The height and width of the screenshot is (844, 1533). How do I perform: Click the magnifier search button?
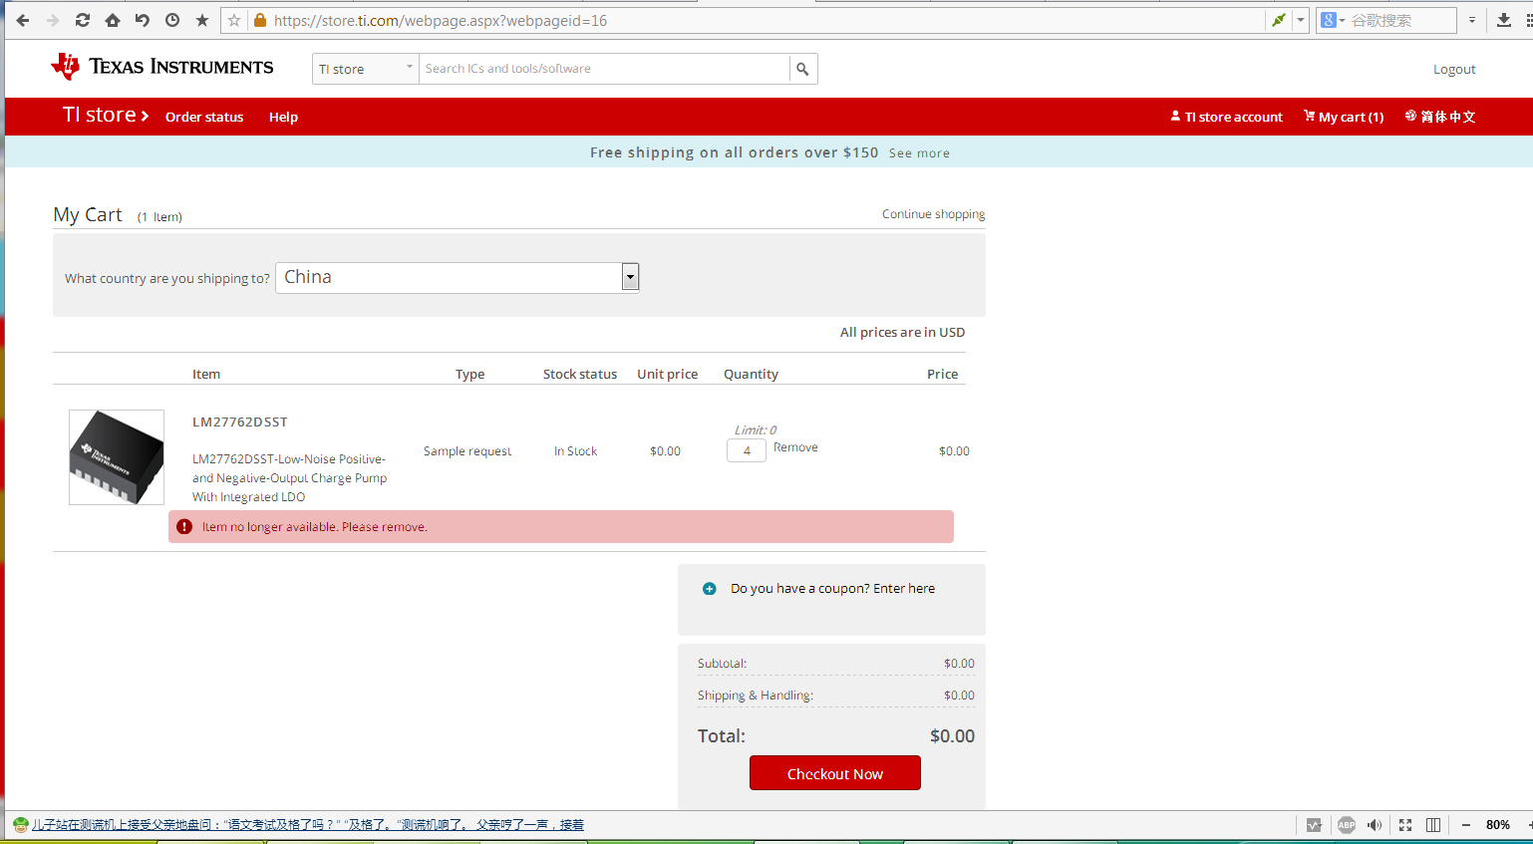point(802,69)
